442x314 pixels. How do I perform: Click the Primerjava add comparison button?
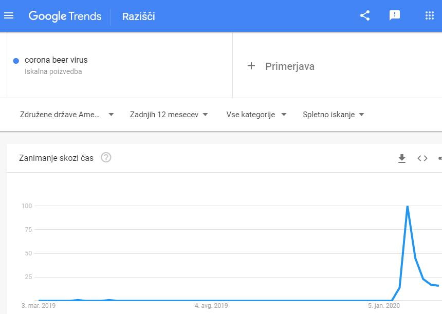(x=289, y=66)
